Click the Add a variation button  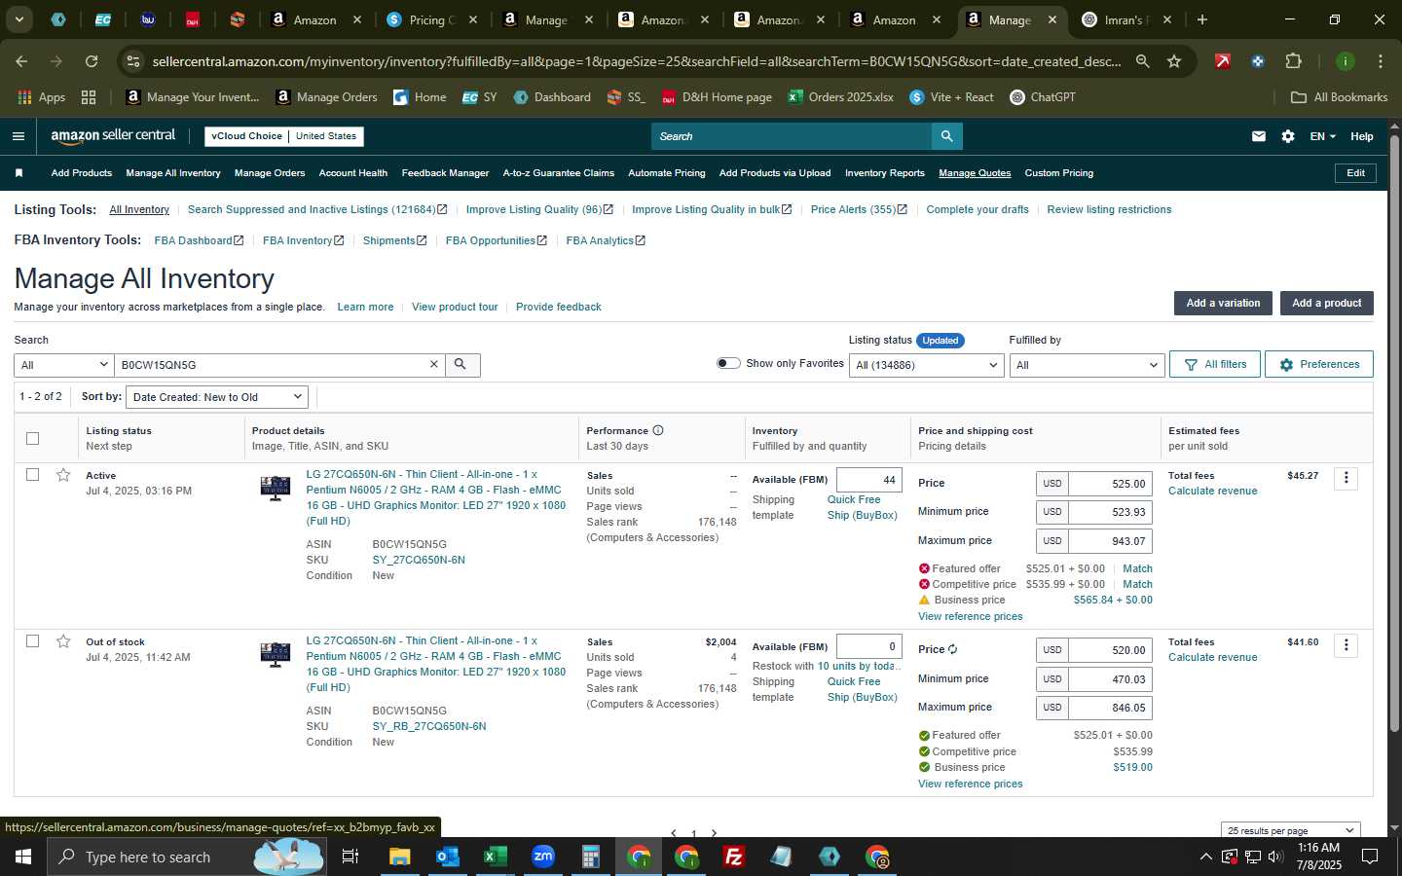tap(1223, 303)
